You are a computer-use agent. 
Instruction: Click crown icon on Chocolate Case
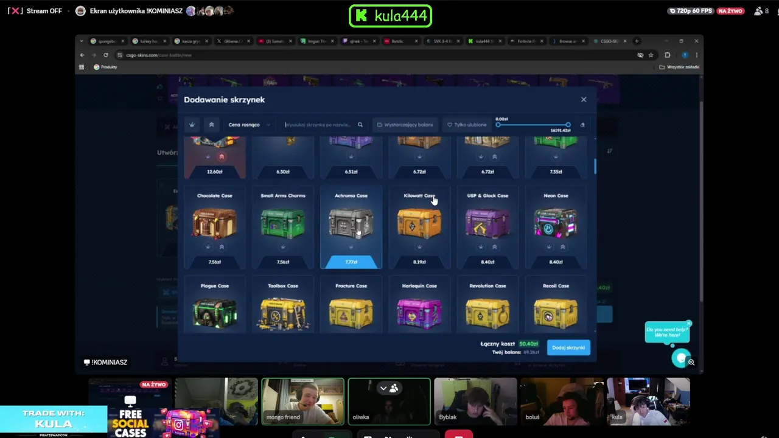[x=208, y=247]
